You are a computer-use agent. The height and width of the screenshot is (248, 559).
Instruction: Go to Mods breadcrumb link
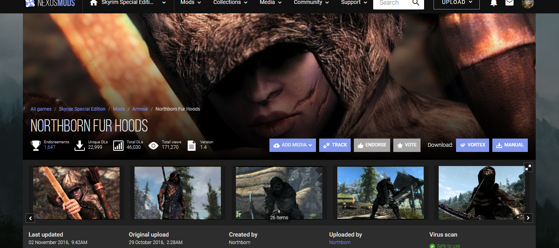pos(119,109)
